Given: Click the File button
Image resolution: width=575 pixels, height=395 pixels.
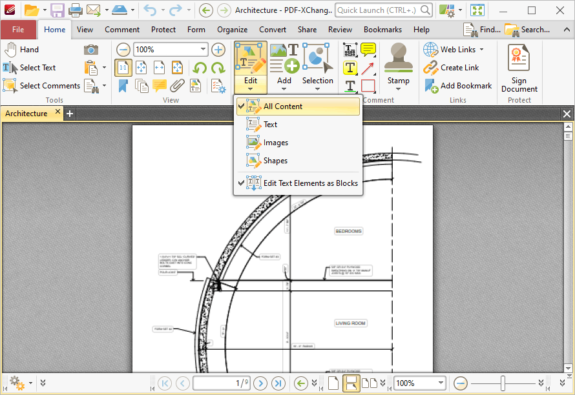Looking at the screenshot, I should coord(18,30).
